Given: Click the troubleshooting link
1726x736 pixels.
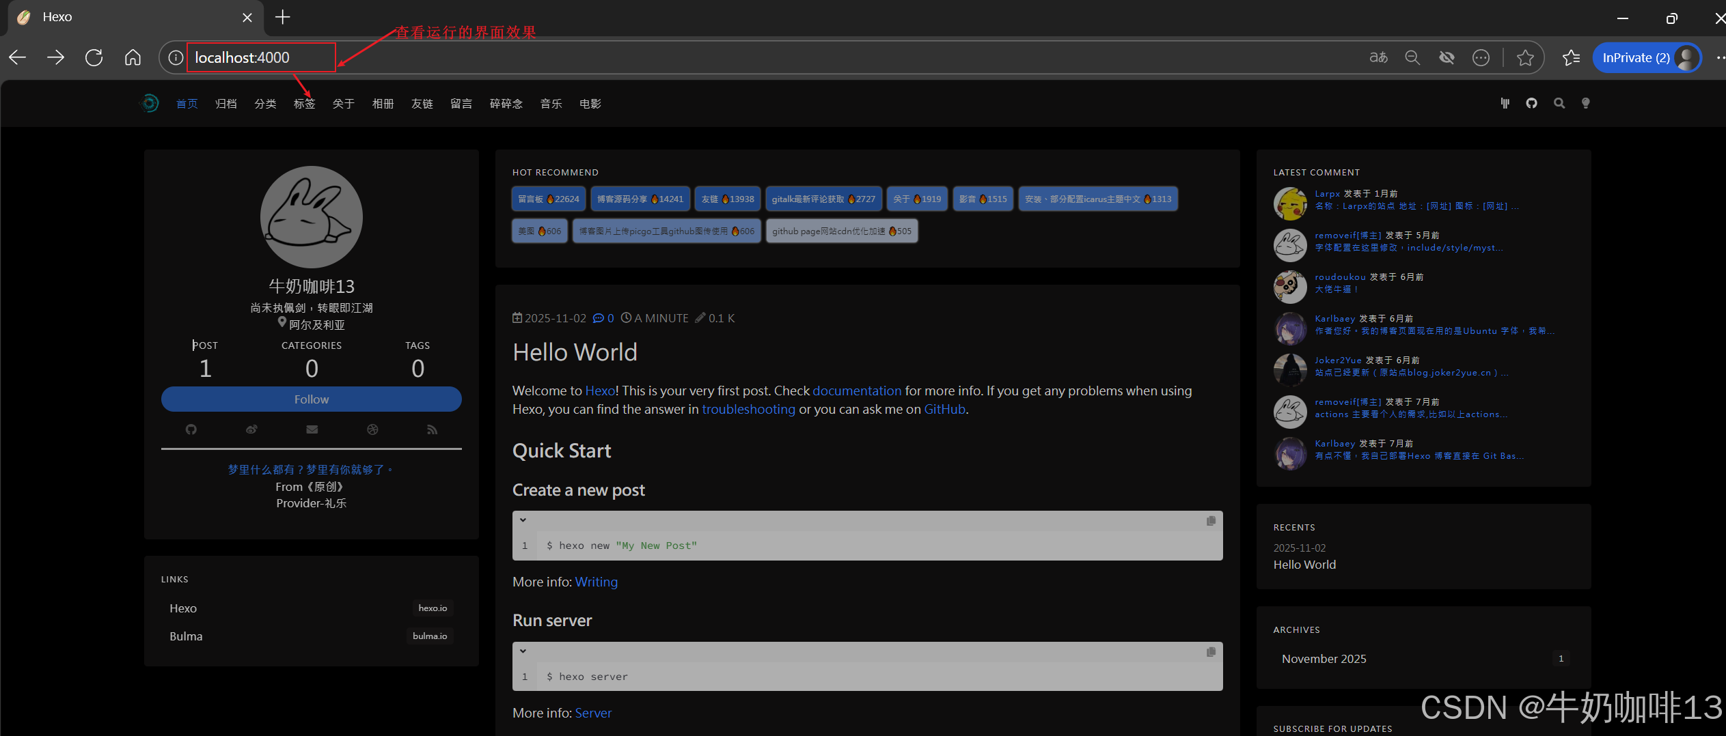Looking at the screenshot, I should (748, 409).
